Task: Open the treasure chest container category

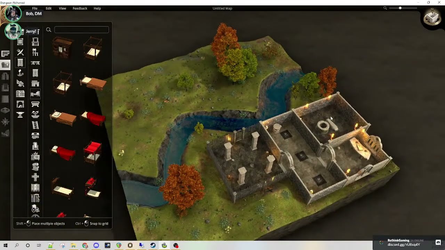Action: 20,94
